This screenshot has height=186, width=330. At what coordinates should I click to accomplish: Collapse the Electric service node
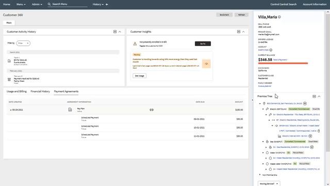(263, 109)
